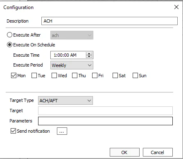This screenshot has height=159, width=183.
Task: Decrease Execute Time with down spinner arrow
Action: coord(89,56)
